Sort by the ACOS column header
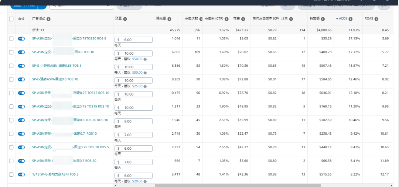399x187 pixels. [343, 19]
